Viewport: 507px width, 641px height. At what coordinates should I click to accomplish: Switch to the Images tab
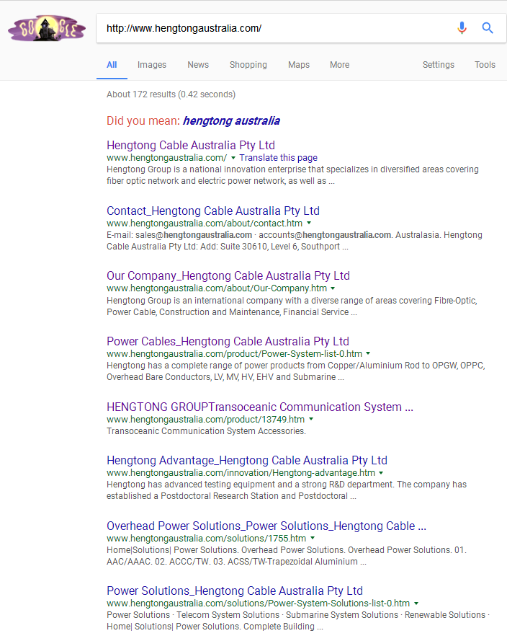[x=152, y=65]
